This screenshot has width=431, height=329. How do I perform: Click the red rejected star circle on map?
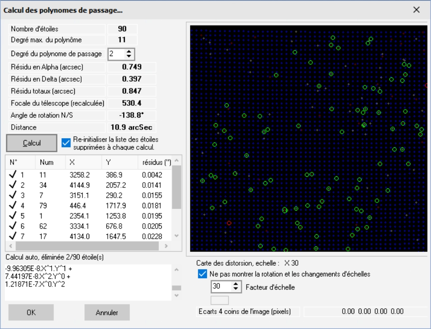coord(229,223)
